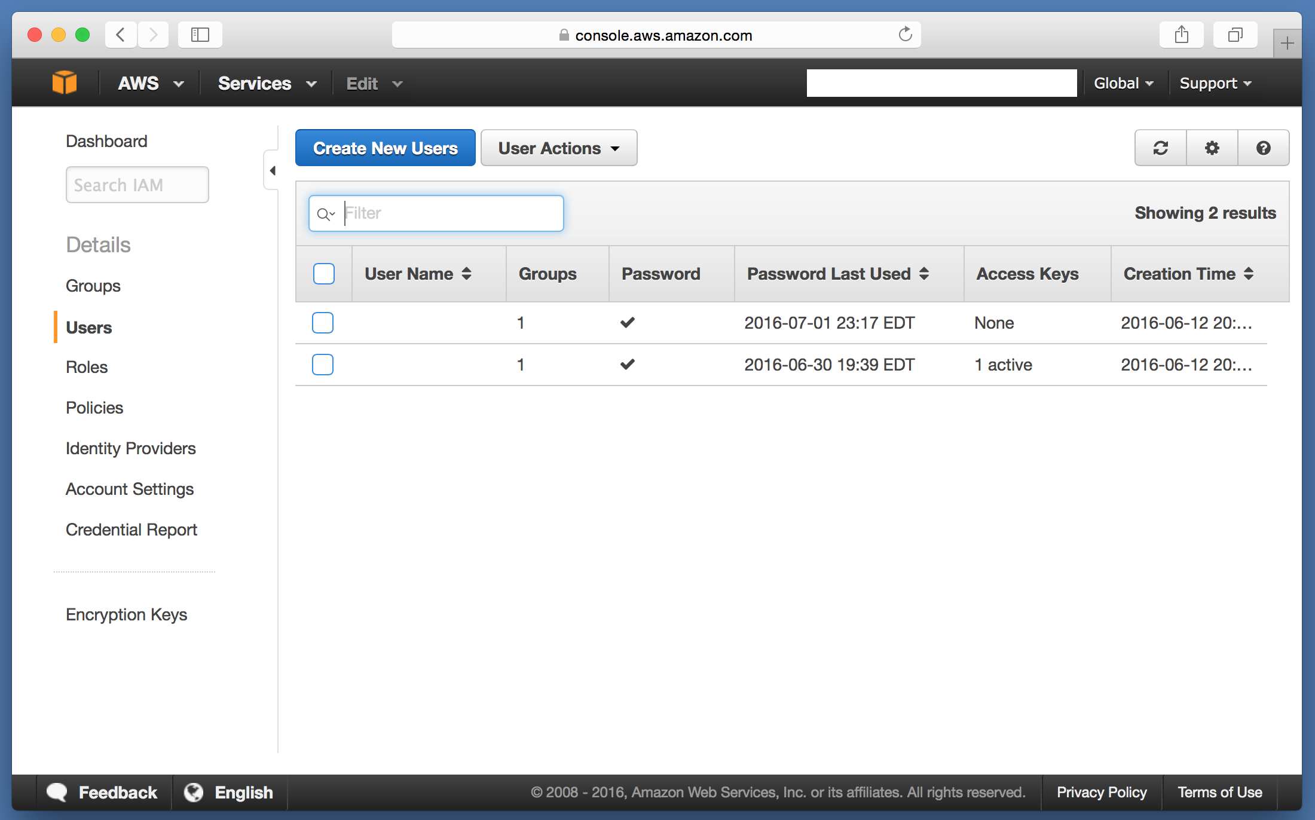Expand the Services menu
The width and height of the screenshot is (1315, 820).
point(267,84)
